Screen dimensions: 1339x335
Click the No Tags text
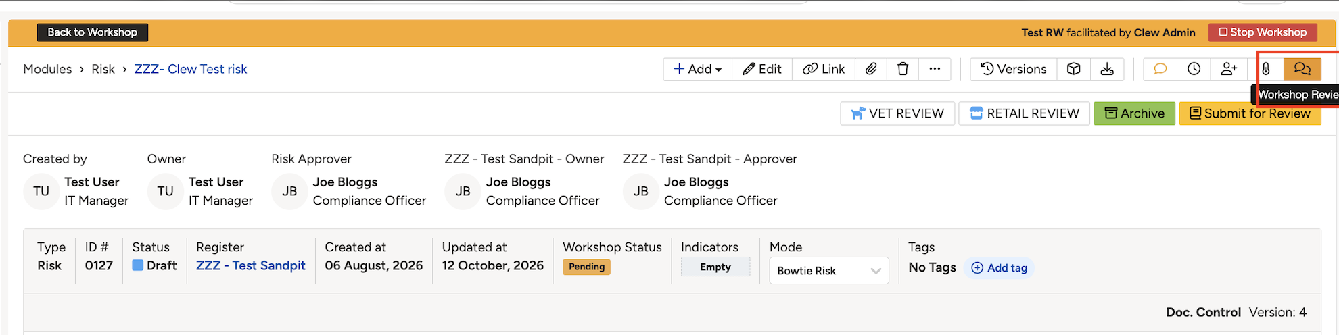tap(933, 267)
